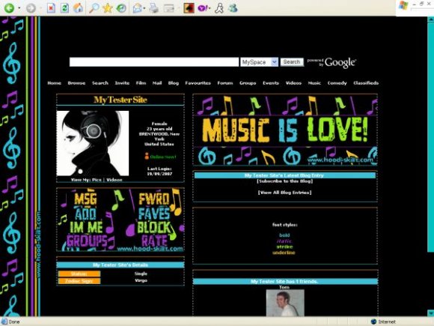Screen dimensions: 434x326
Task: Open the Groups navigation link
Action: (x=248, y=83)
